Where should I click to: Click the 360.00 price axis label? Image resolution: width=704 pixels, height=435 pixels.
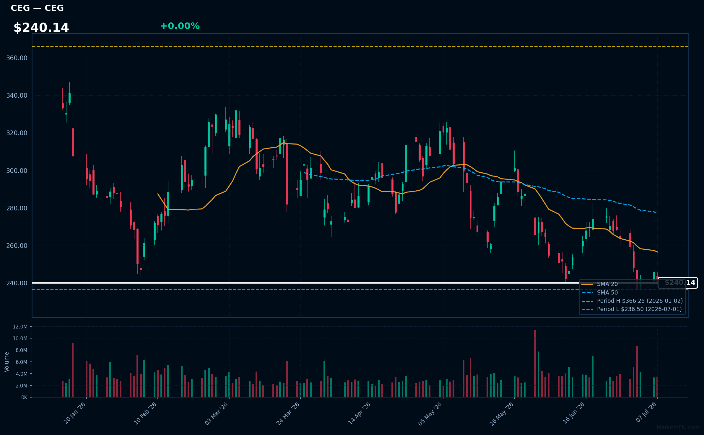pyautogui.click(x=17, y=58)
